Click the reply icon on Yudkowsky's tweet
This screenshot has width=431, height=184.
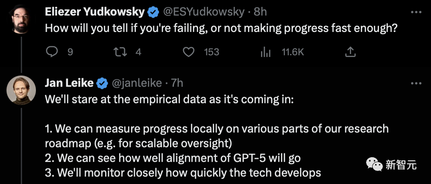tap(51, 52)
